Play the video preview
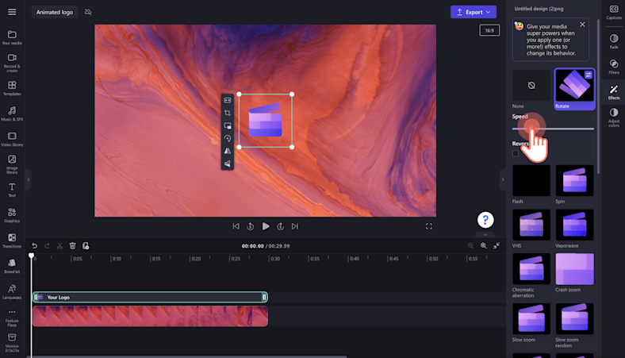625x358 pixels. click(266, 226)
